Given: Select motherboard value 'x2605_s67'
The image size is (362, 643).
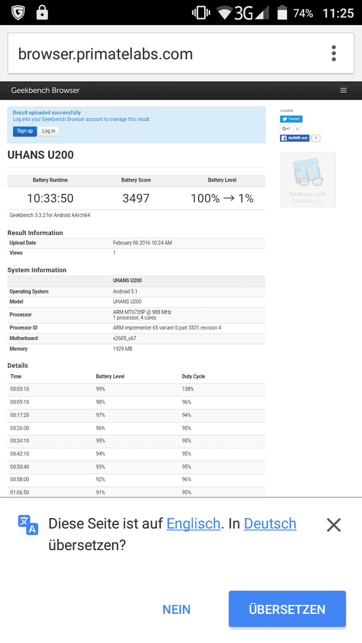Looking at the screenshot, I should (x=124, y=338).
